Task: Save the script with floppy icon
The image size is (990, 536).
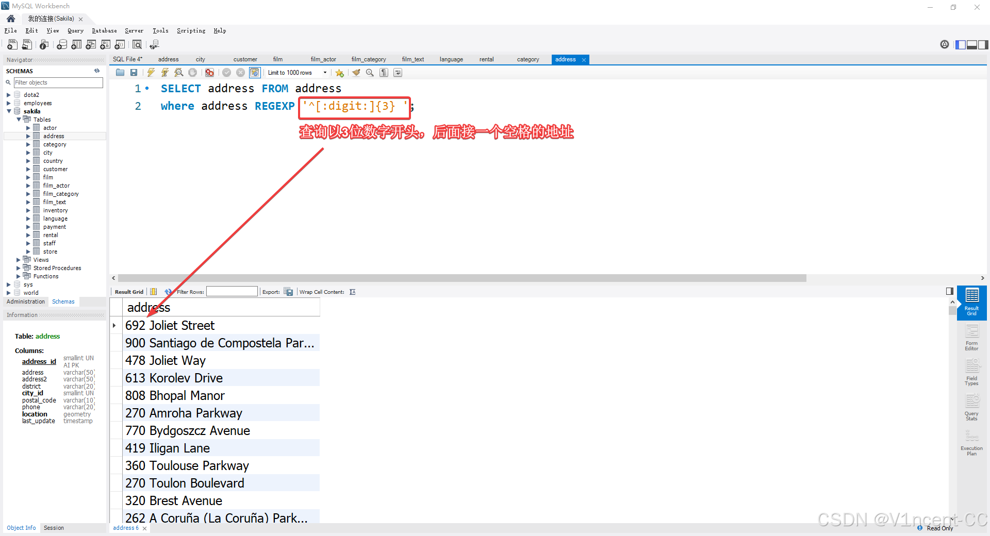Action: tap(134, 73)
